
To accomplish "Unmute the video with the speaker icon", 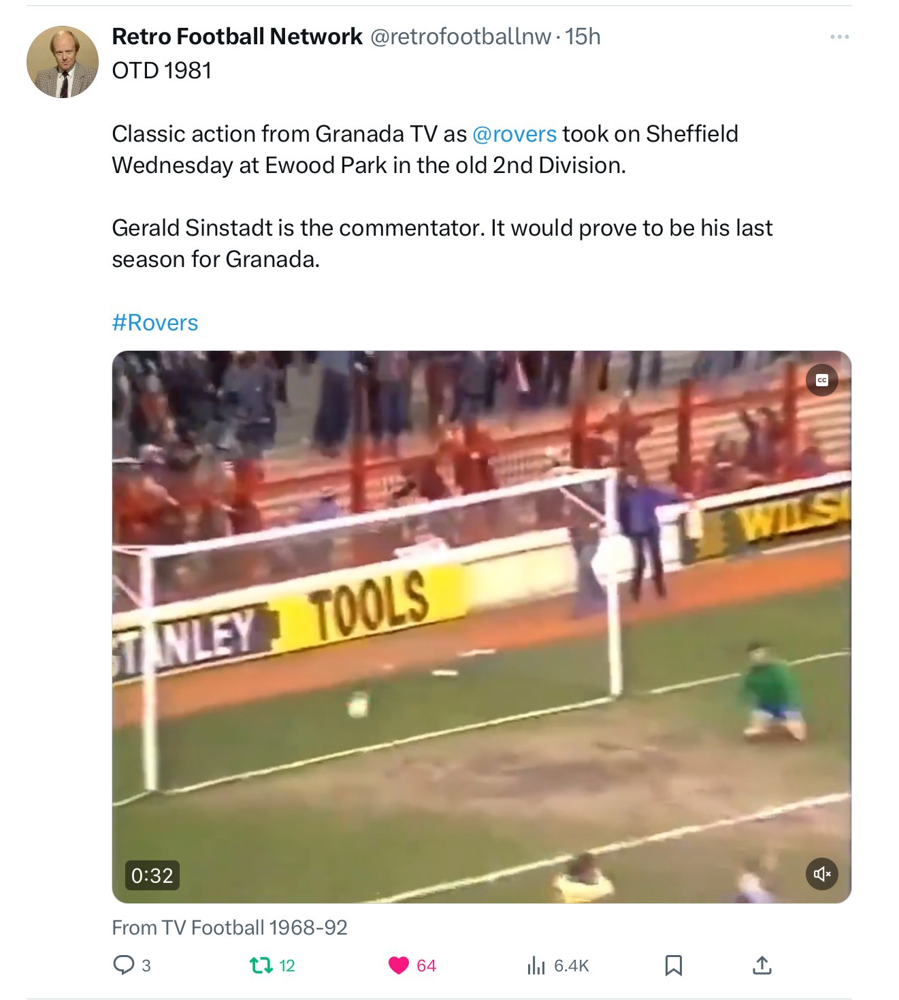I will click(822, 874).
